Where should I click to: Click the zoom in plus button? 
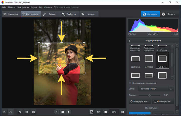(x=123, y=112)
